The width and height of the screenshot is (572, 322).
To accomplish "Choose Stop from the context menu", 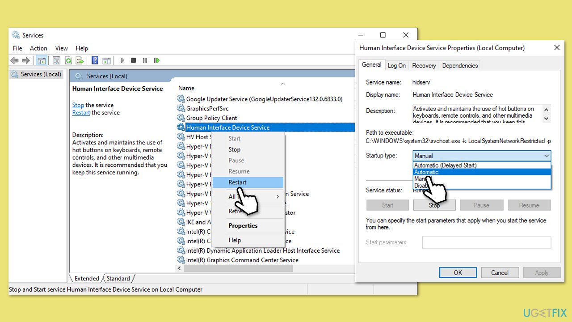I will point(248,149).
